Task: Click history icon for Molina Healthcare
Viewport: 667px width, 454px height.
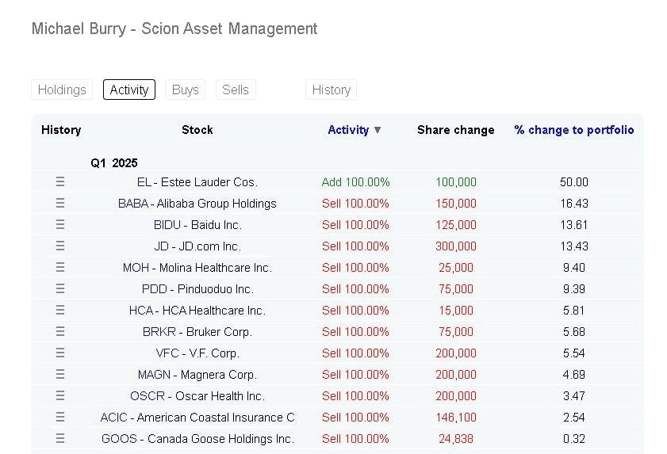Action: [60, 268]
